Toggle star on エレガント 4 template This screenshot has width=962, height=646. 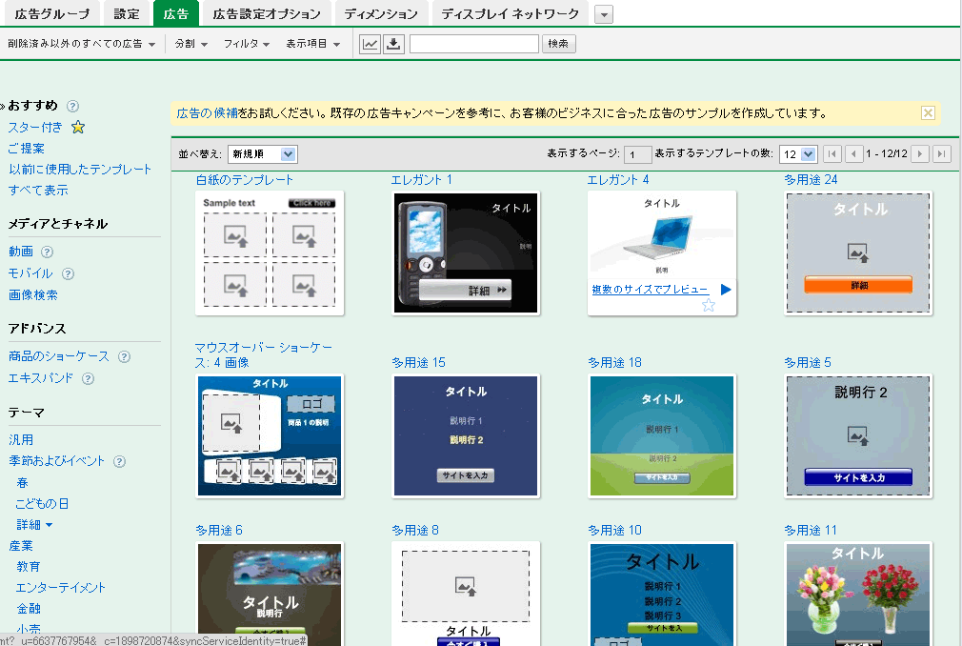pyautogui.click(x=709, y=305)
